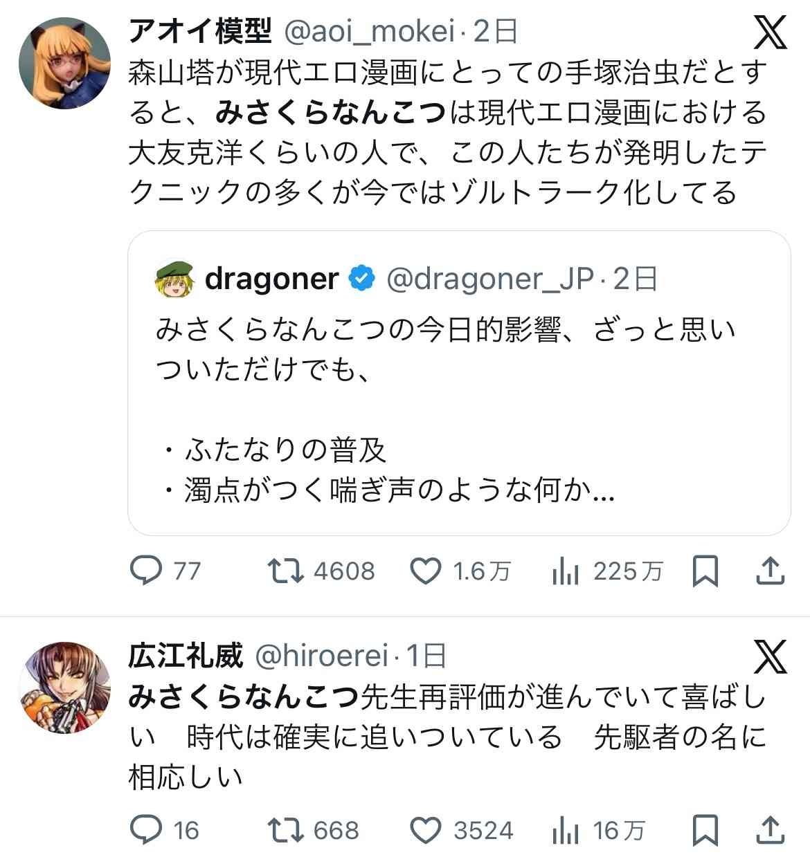Open the @hiroerei handle link
Viewport: 810px width, 866px height.
321,656
